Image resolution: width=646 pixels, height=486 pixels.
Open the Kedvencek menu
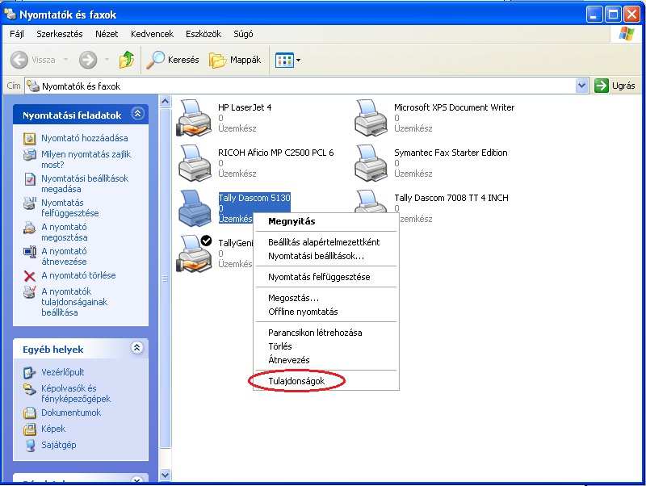(x=152, y=34)
